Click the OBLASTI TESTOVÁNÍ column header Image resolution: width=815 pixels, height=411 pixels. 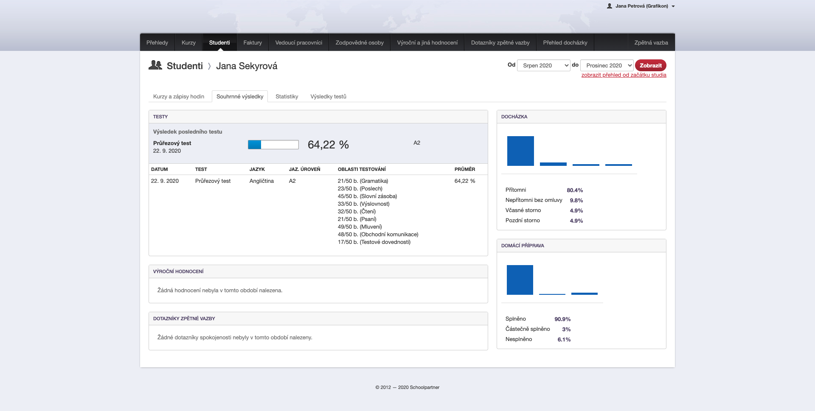(362, 169)
